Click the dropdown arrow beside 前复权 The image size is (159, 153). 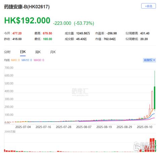pyautogui.click(x=154, y=60)
